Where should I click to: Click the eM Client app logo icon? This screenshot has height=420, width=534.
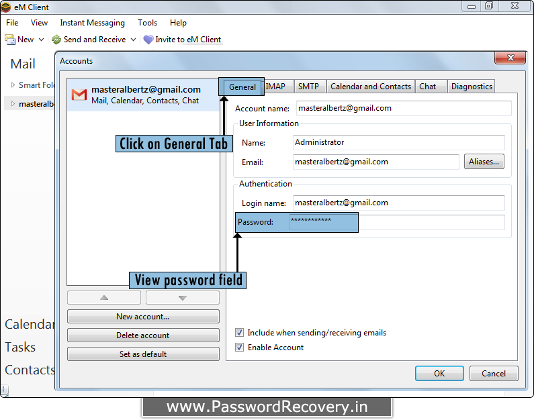pyautogui.click(x=6, y=7)
